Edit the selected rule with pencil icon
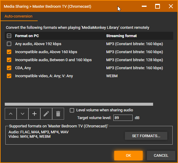Screen dimensions: 178x163 click(x=46, y=114)
